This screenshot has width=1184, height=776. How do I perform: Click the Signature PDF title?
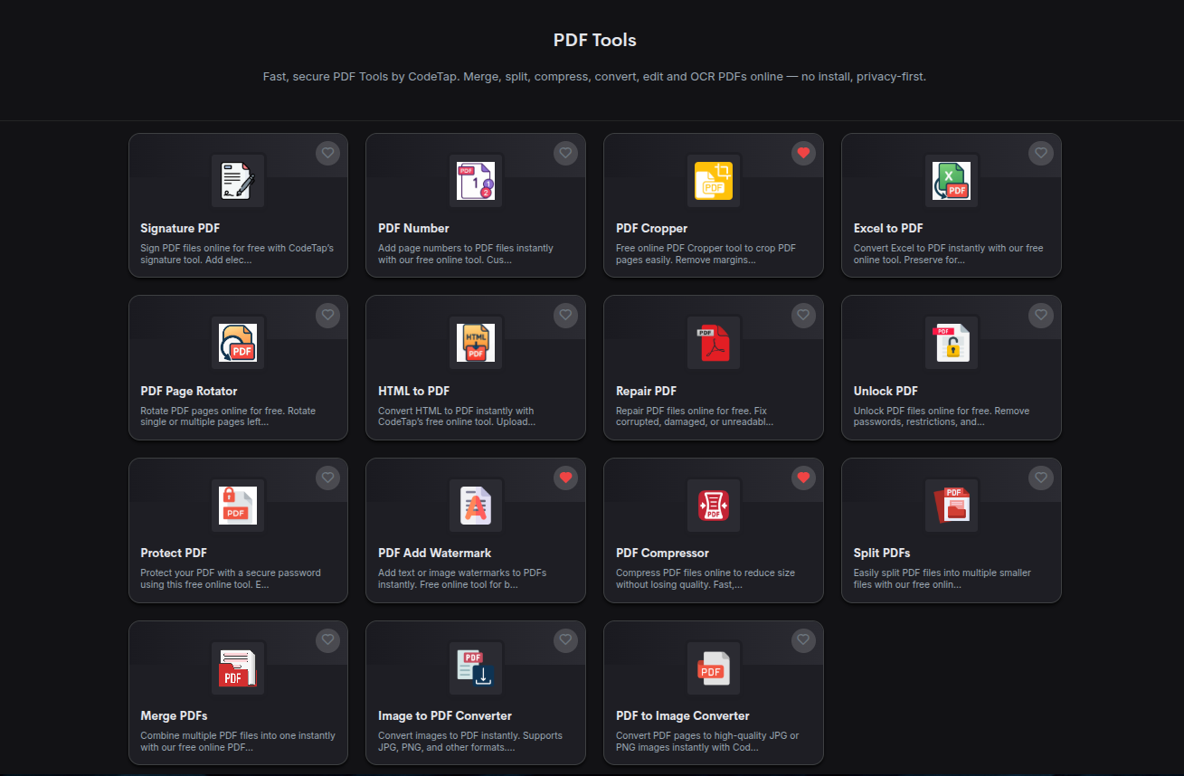[x=180, y=228]
